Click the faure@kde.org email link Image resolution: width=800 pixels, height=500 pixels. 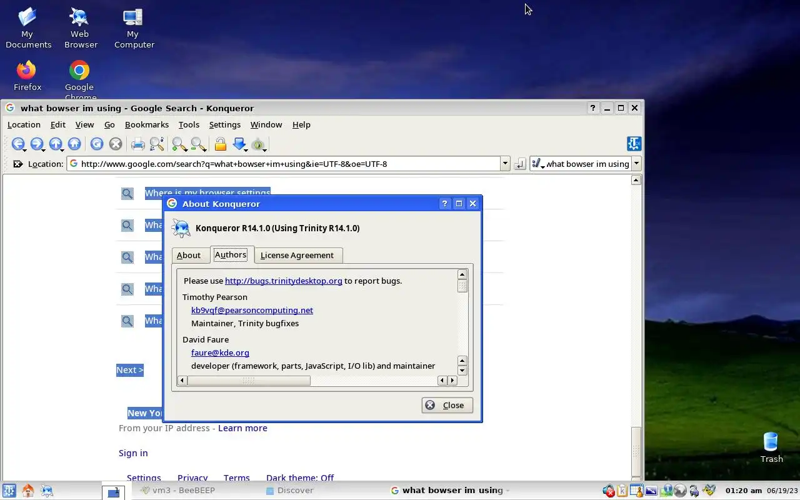click(x=220, y=352)
